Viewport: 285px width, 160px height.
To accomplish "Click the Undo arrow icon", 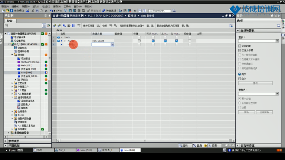I will [x=52, y=11].
